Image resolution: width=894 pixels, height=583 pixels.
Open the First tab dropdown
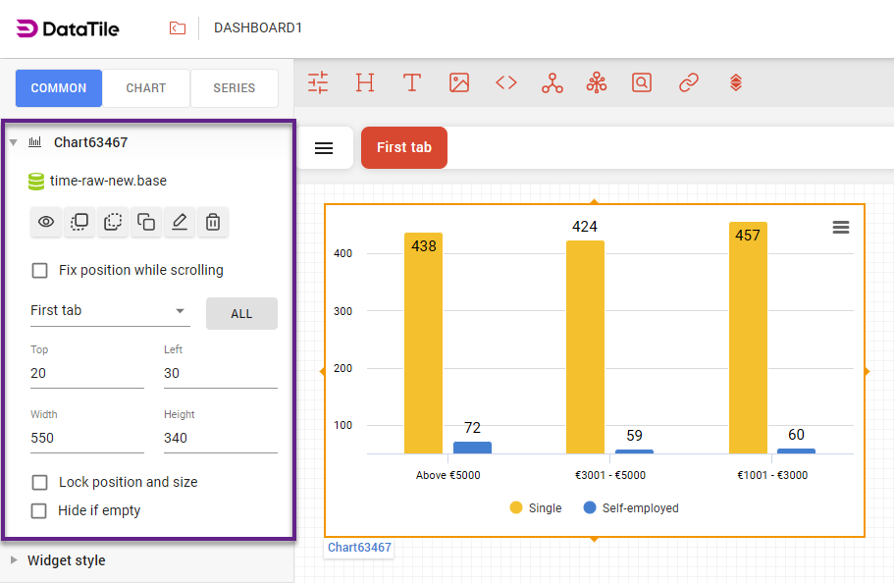[x=109, y=311]
